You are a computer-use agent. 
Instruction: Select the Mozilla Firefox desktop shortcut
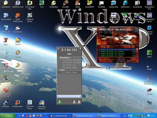click(18, 104)
